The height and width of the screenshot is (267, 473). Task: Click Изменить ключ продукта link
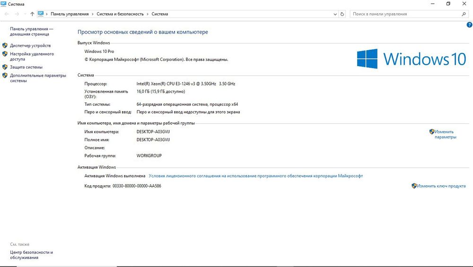pos(441,186)
